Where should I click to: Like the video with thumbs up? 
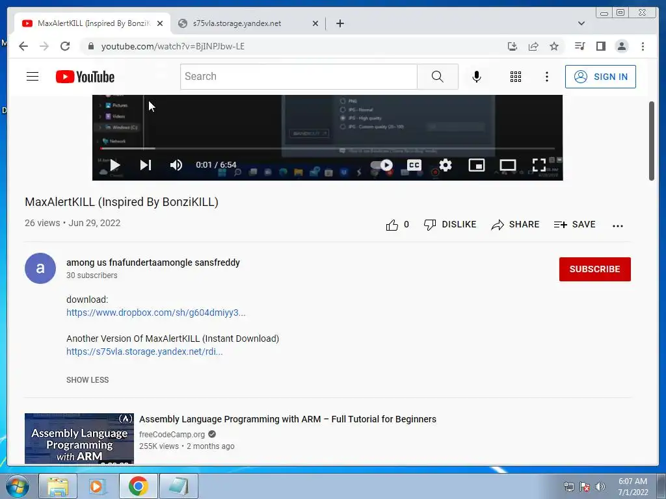392,225
